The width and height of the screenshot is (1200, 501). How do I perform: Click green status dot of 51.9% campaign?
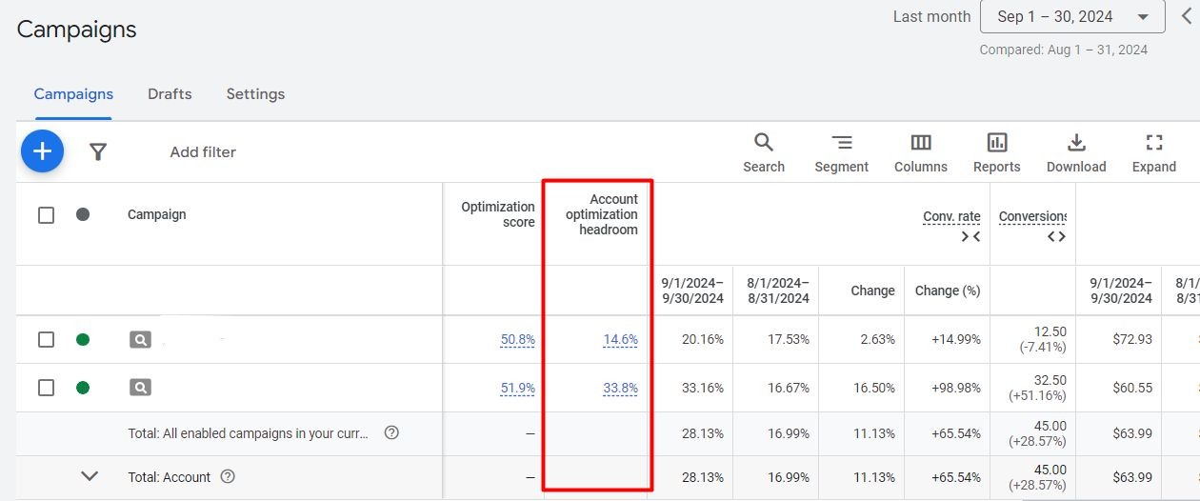pyautogui.click(x=83, y=388)
